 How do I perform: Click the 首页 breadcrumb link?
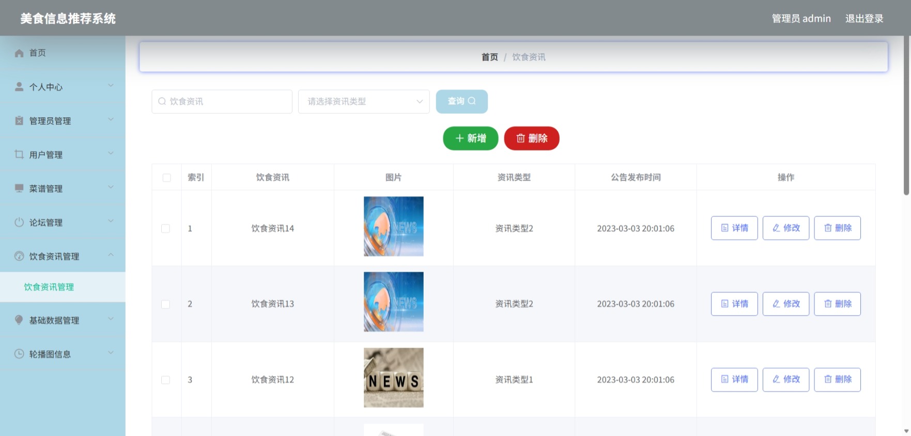(489, 57)
